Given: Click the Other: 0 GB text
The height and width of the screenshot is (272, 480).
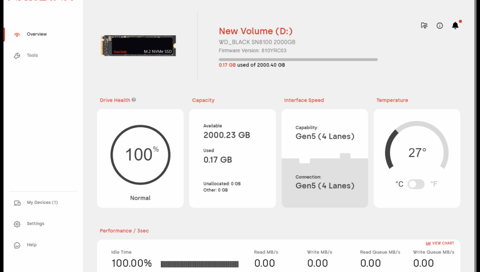Looking at the screenshot, I should pos(215,190).
